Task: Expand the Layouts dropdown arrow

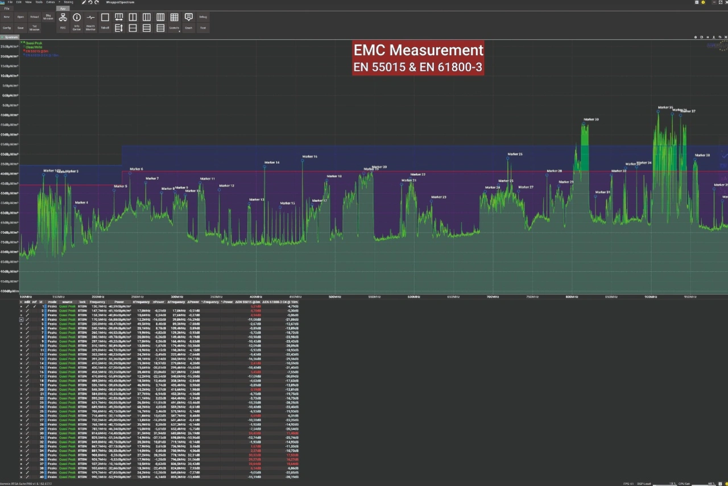Action: pyautogui.click(x=179, y=31)
